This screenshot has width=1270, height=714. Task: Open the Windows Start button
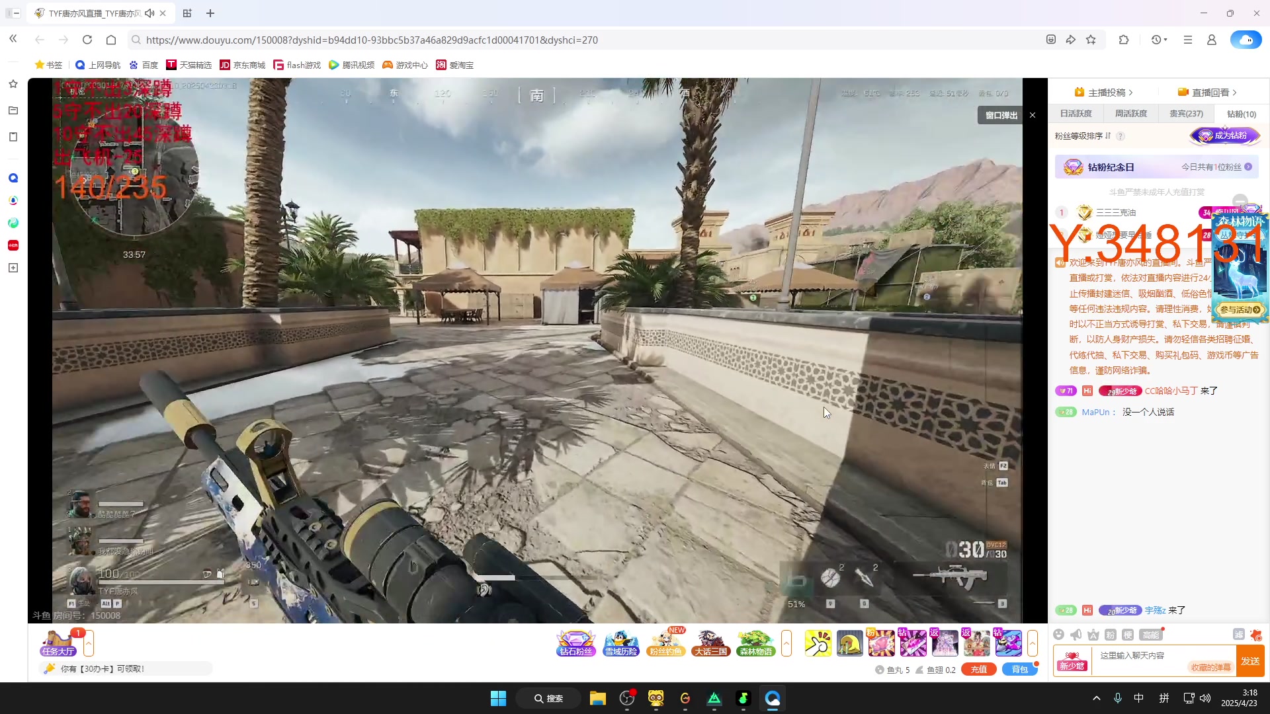point(498,698)
